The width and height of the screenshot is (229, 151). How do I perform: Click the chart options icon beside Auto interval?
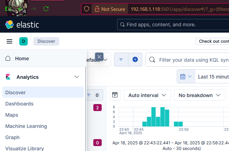[115, 95]
